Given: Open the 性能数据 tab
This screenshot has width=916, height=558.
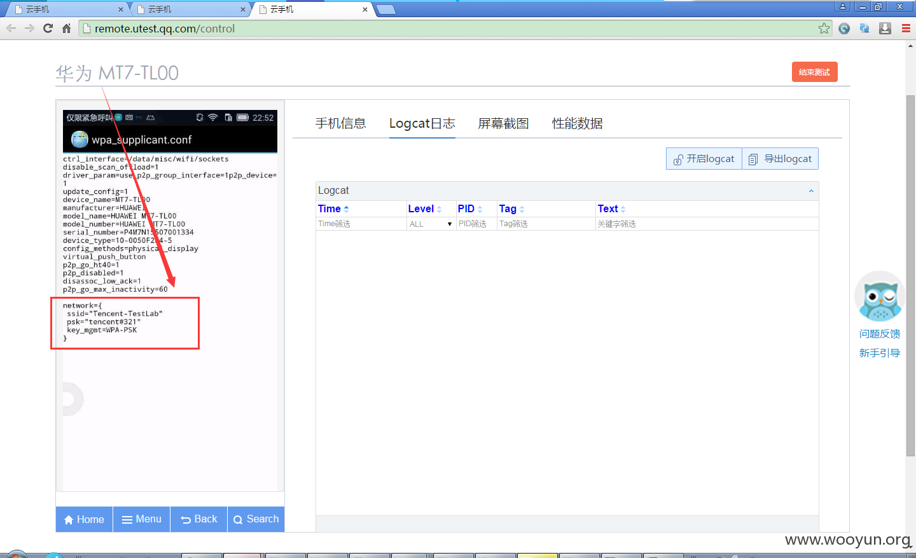Looking at the screenshot, I should click(x=578, y=123).
